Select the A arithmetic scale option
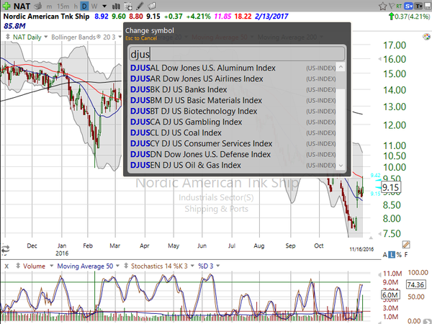This screenshot has width=432, height=324. tap(385, 255)
